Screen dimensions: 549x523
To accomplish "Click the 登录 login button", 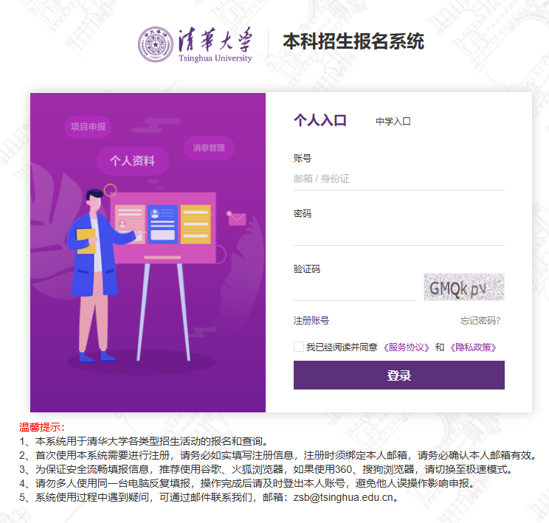I will [398, 375].
